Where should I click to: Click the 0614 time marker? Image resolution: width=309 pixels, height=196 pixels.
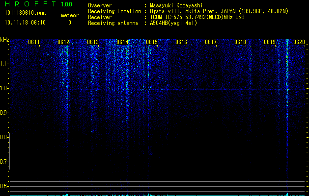[x=122, y=42]
